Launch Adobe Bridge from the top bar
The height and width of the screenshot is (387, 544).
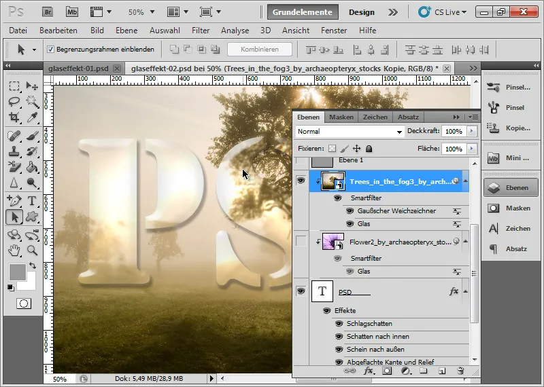pos(48,12)
